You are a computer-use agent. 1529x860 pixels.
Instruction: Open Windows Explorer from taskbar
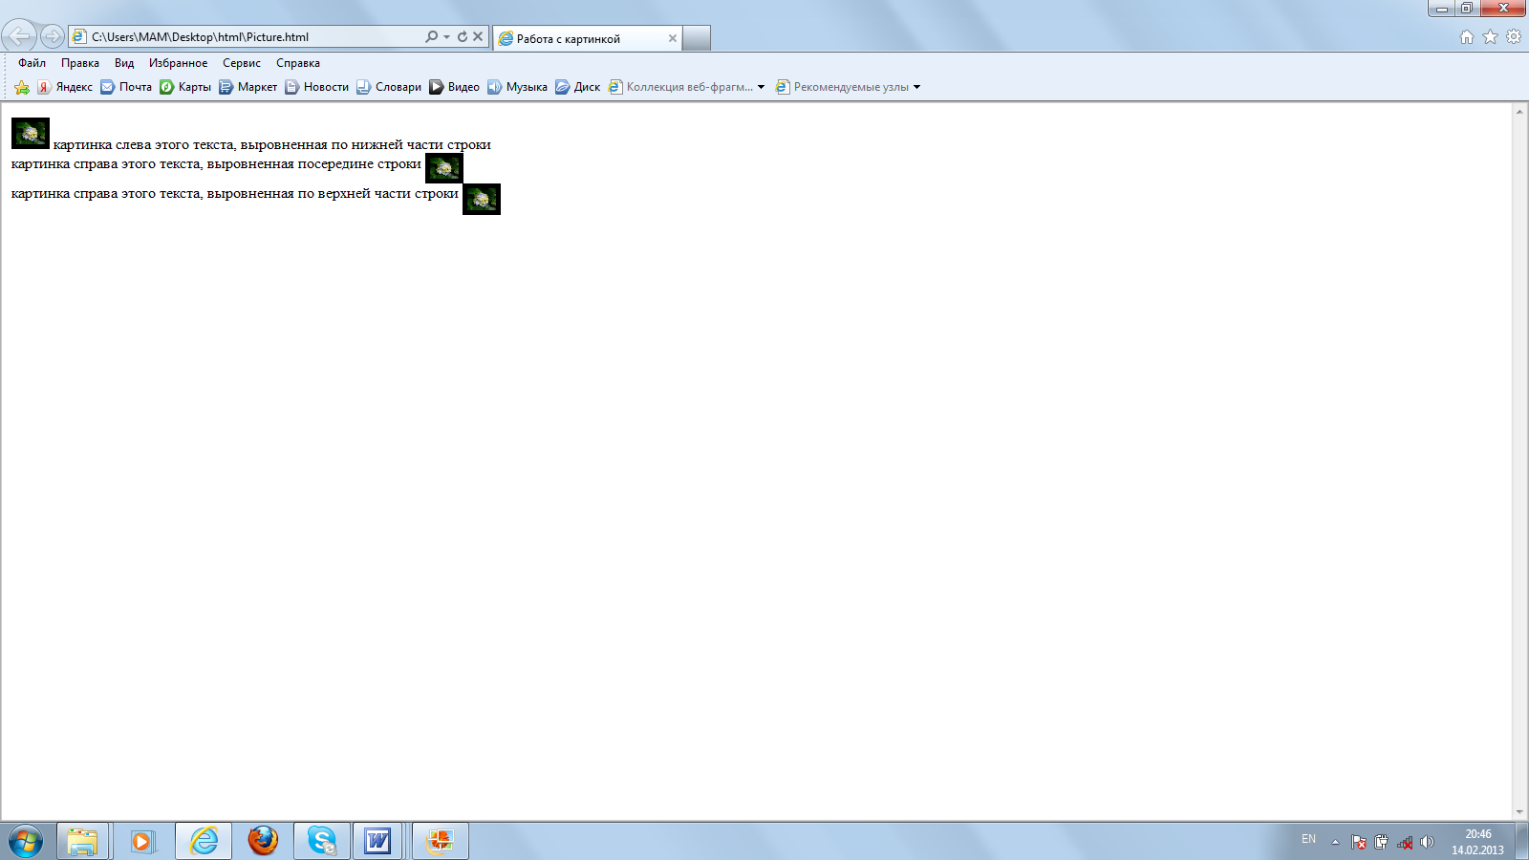coord(82,842)
